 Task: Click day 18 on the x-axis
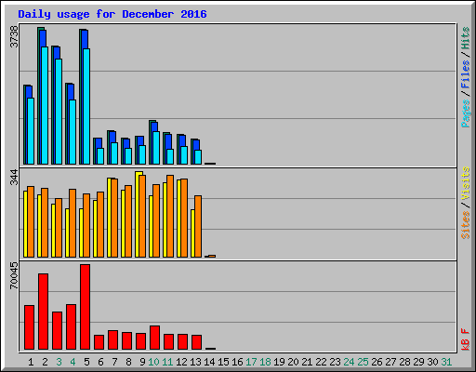[265, 362]
